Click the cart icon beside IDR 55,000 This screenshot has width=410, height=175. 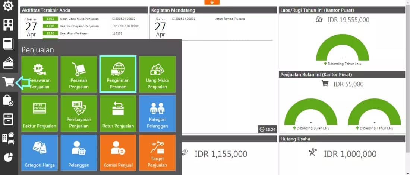(325, 84)
